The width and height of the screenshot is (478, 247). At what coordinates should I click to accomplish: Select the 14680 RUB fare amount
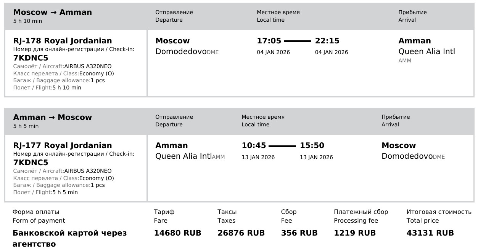pyautogui.click(x=177, y=233)
